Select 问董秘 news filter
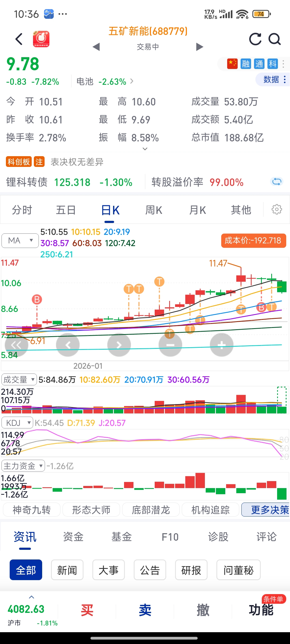290x644 pixels. point(238,570)
